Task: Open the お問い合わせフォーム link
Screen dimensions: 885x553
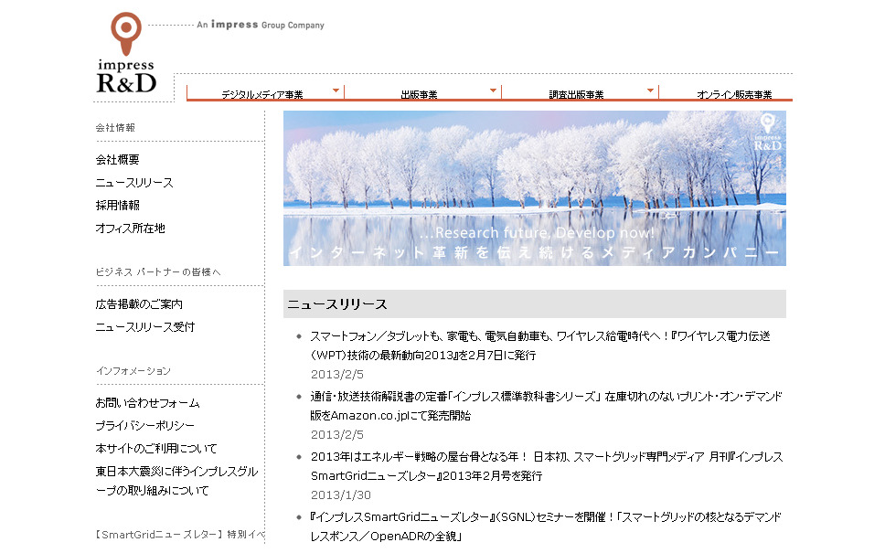Action: (x=148, y=403)
